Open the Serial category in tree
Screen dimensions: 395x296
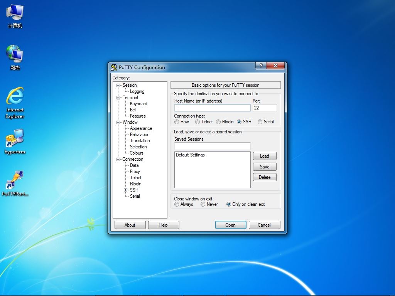coord(135,196)
